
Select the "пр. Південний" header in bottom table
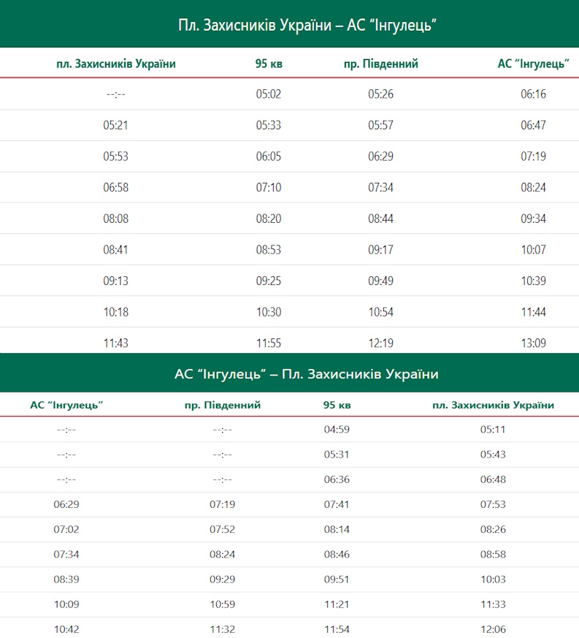[x=223, y=404]
